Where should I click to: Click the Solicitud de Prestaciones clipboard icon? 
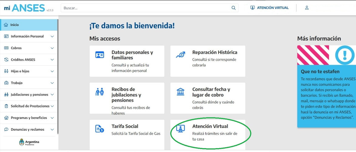6,106
